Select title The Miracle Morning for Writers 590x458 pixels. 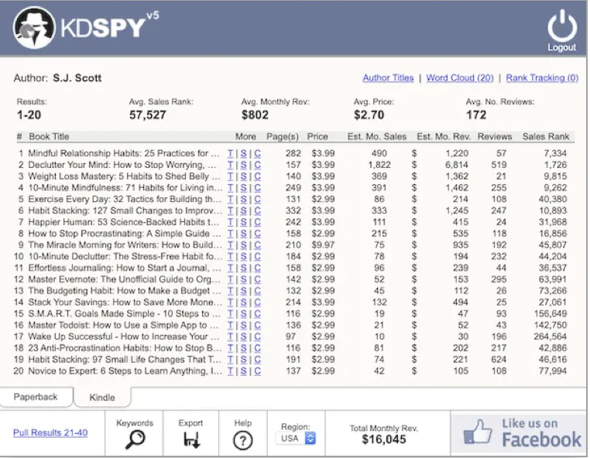tap(125, 244)
